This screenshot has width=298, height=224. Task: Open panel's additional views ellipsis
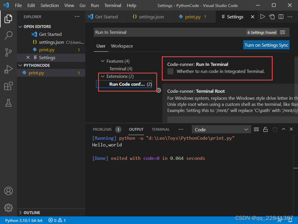point(181,129)
